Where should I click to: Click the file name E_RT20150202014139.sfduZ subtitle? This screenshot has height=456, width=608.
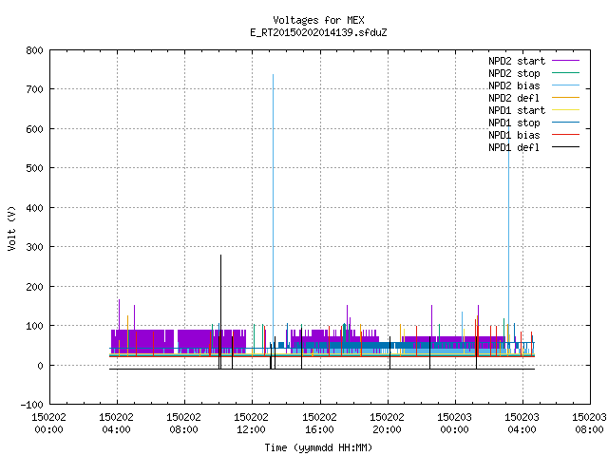[318, 32]
